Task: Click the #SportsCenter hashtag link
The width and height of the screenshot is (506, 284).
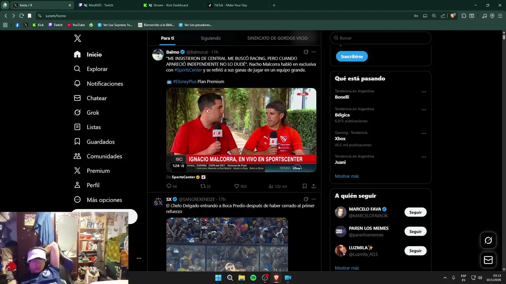Action: click(188, 70)
